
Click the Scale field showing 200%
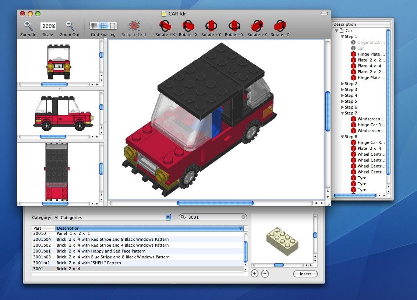pos(49,26)
